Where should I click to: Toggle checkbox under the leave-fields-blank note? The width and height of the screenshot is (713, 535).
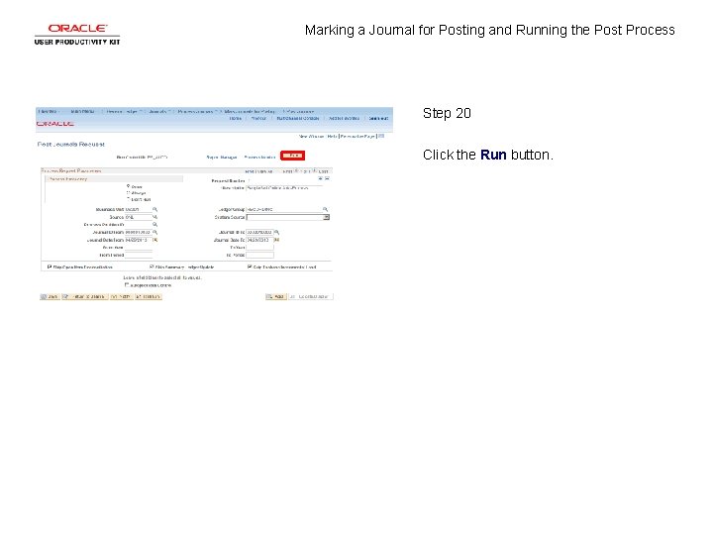pyautogui.click(x=127, y=284)
